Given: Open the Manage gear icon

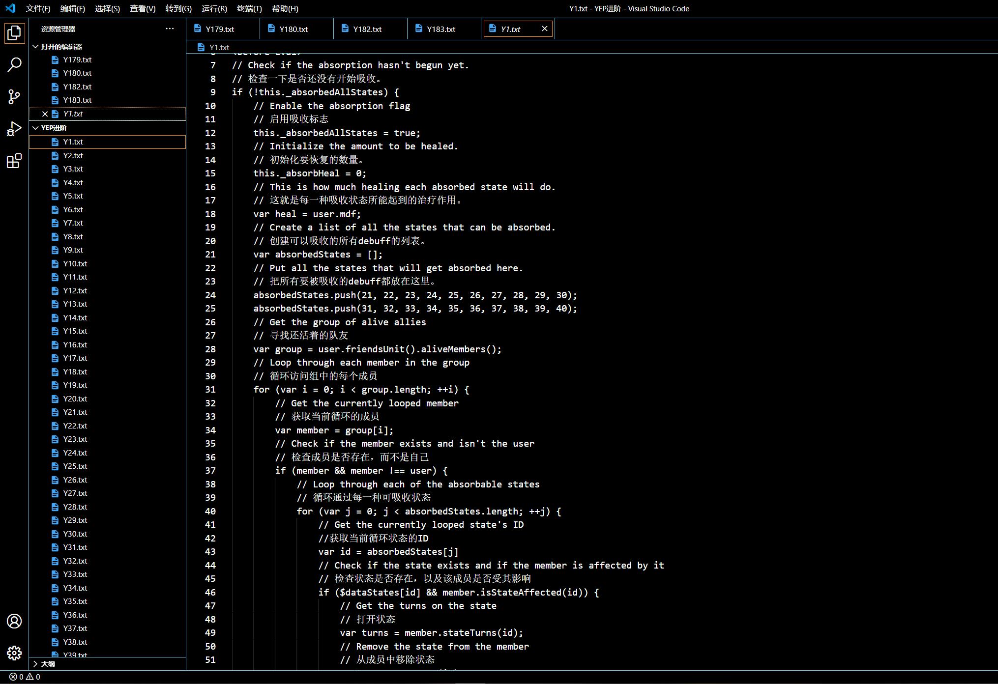Looking at the screenshot, I should click(14, 653).
